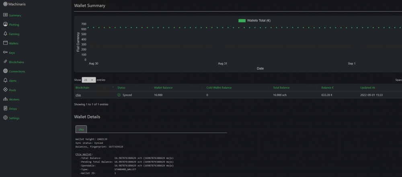Open Blockchains via the chain-link icon
This screenshot has height=177, width=402.
(5, 62)
